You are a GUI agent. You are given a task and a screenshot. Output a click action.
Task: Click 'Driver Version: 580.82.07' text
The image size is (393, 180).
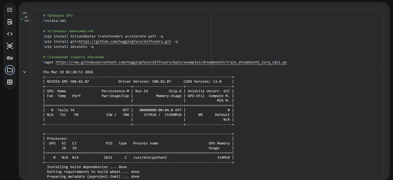pyautogui.click(x=145, y=81)
